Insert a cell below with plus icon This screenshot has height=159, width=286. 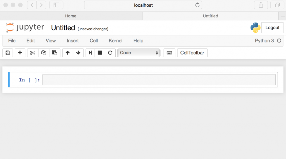tap(20, 53)
